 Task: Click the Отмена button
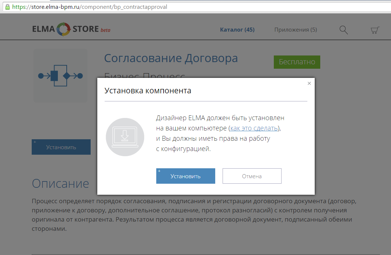252,176
